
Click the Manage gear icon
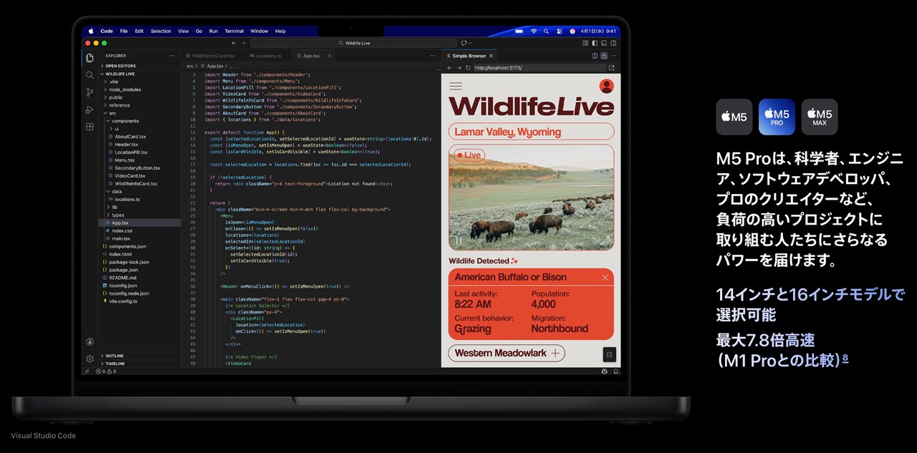90,359
